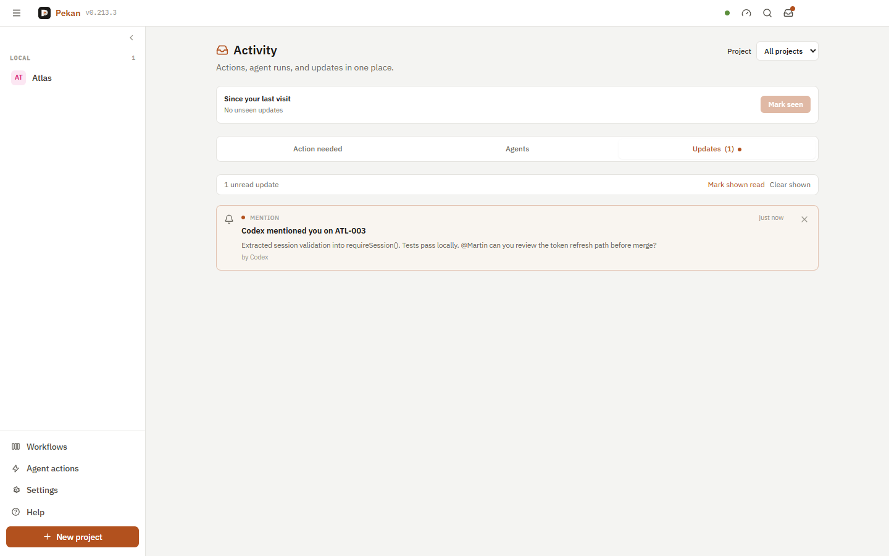Go to Agent actions
The height and width of the screenshot is (556, 889).
pos(73,468)
